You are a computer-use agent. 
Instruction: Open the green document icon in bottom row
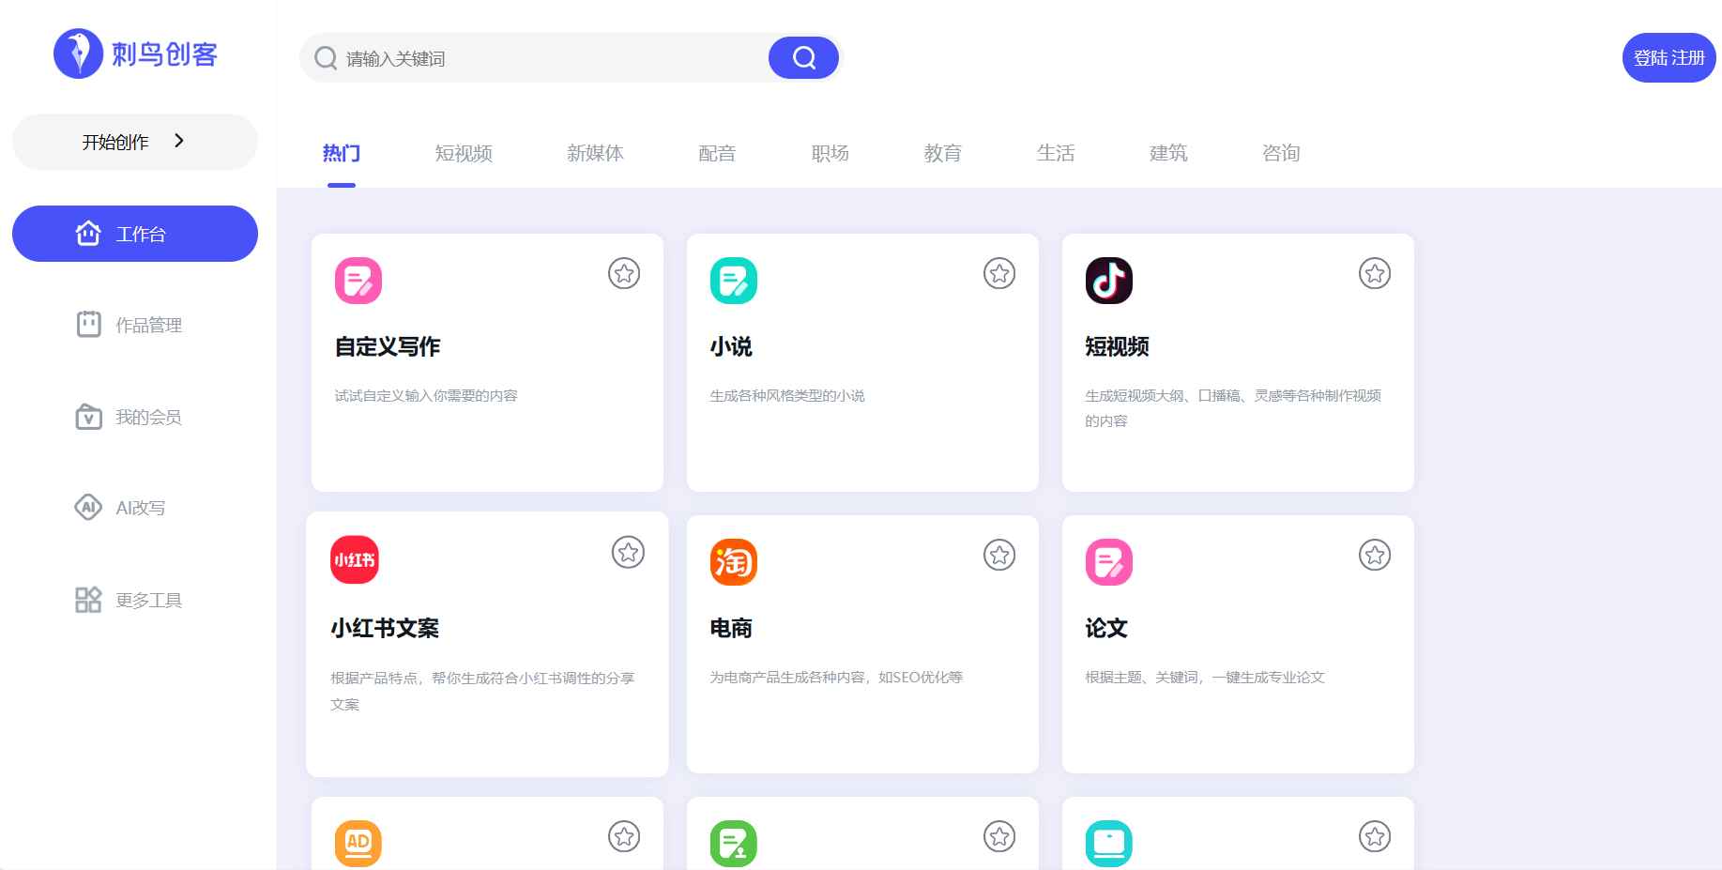(x=734, y=844)
